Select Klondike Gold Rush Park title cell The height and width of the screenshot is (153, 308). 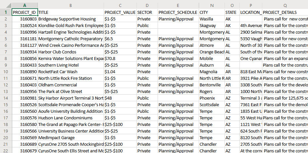[71, 26]
